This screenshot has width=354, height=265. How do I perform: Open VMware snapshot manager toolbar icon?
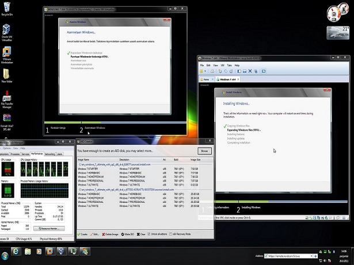(231, 71)
